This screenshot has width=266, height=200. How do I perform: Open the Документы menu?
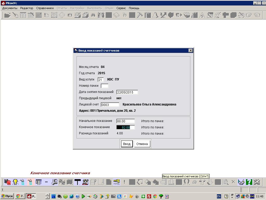(x=10, y=8)
